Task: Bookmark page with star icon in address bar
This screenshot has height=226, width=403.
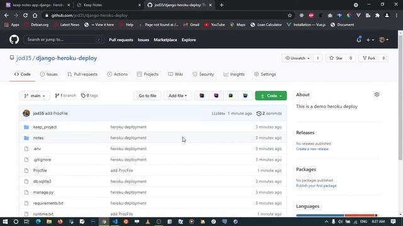Action: tap(290, 15)
